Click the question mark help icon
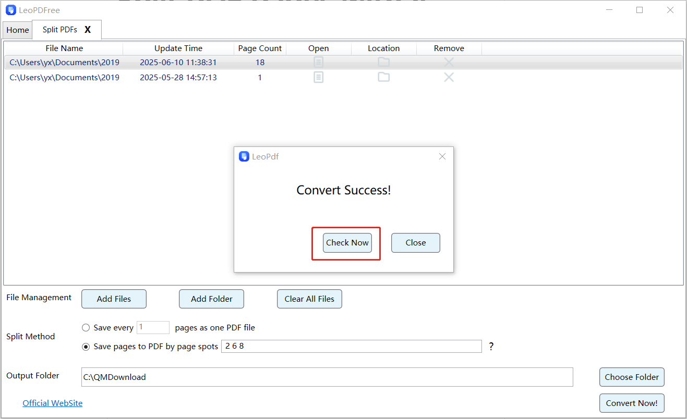687x419 pixels. (491, 346)
